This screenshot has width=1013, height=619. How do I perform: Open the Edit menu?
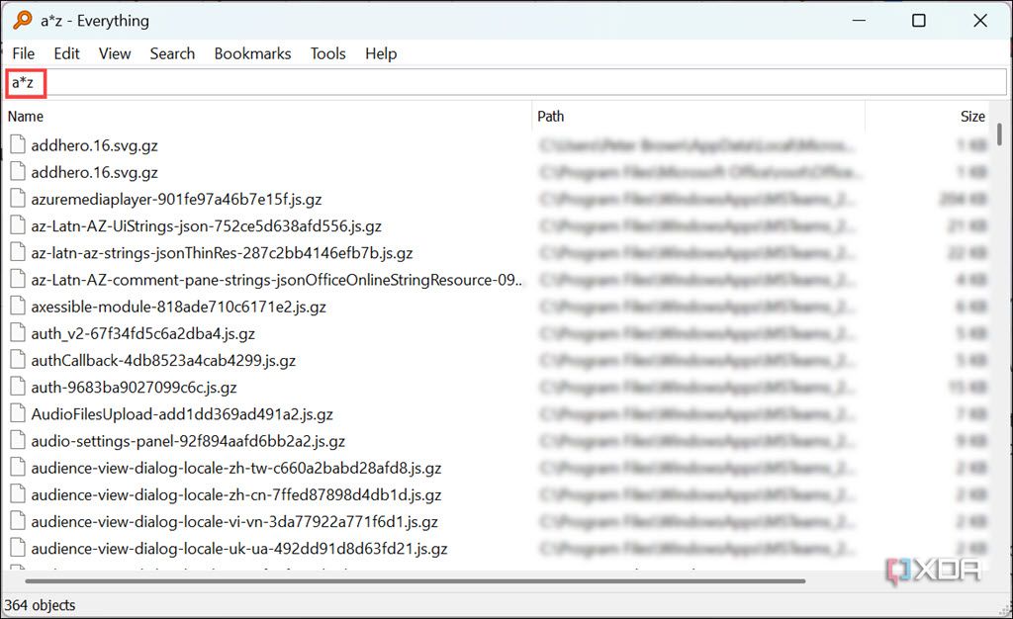(66, 53)
